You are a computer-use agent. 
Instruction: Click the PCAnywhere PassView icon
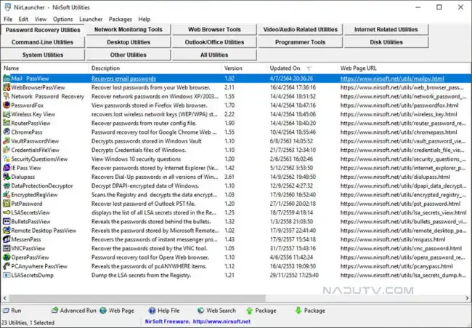(x=7, y=266)
